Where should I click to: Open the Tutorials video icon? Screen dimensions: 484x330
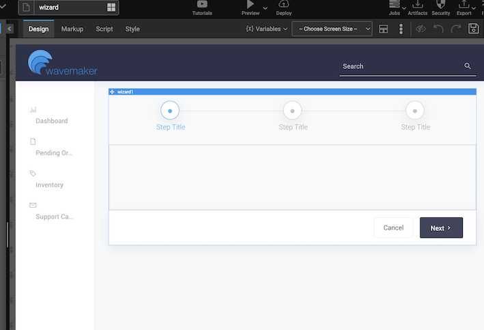(202, 5)
